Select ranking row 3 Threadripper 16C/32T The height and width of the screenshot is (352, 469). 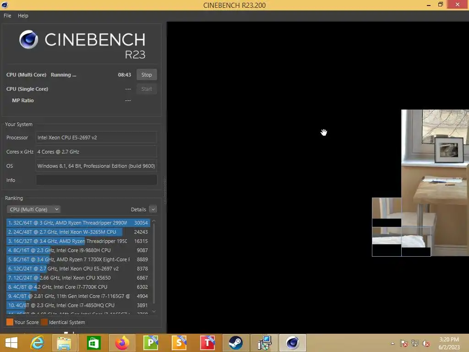tap(78, 241)
